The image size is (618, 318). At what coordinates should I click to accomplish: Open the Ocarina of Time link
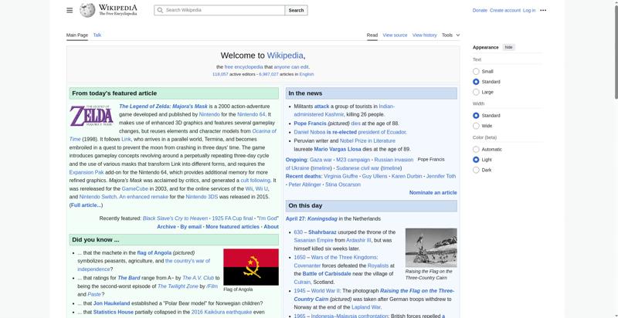pos(264,131)
